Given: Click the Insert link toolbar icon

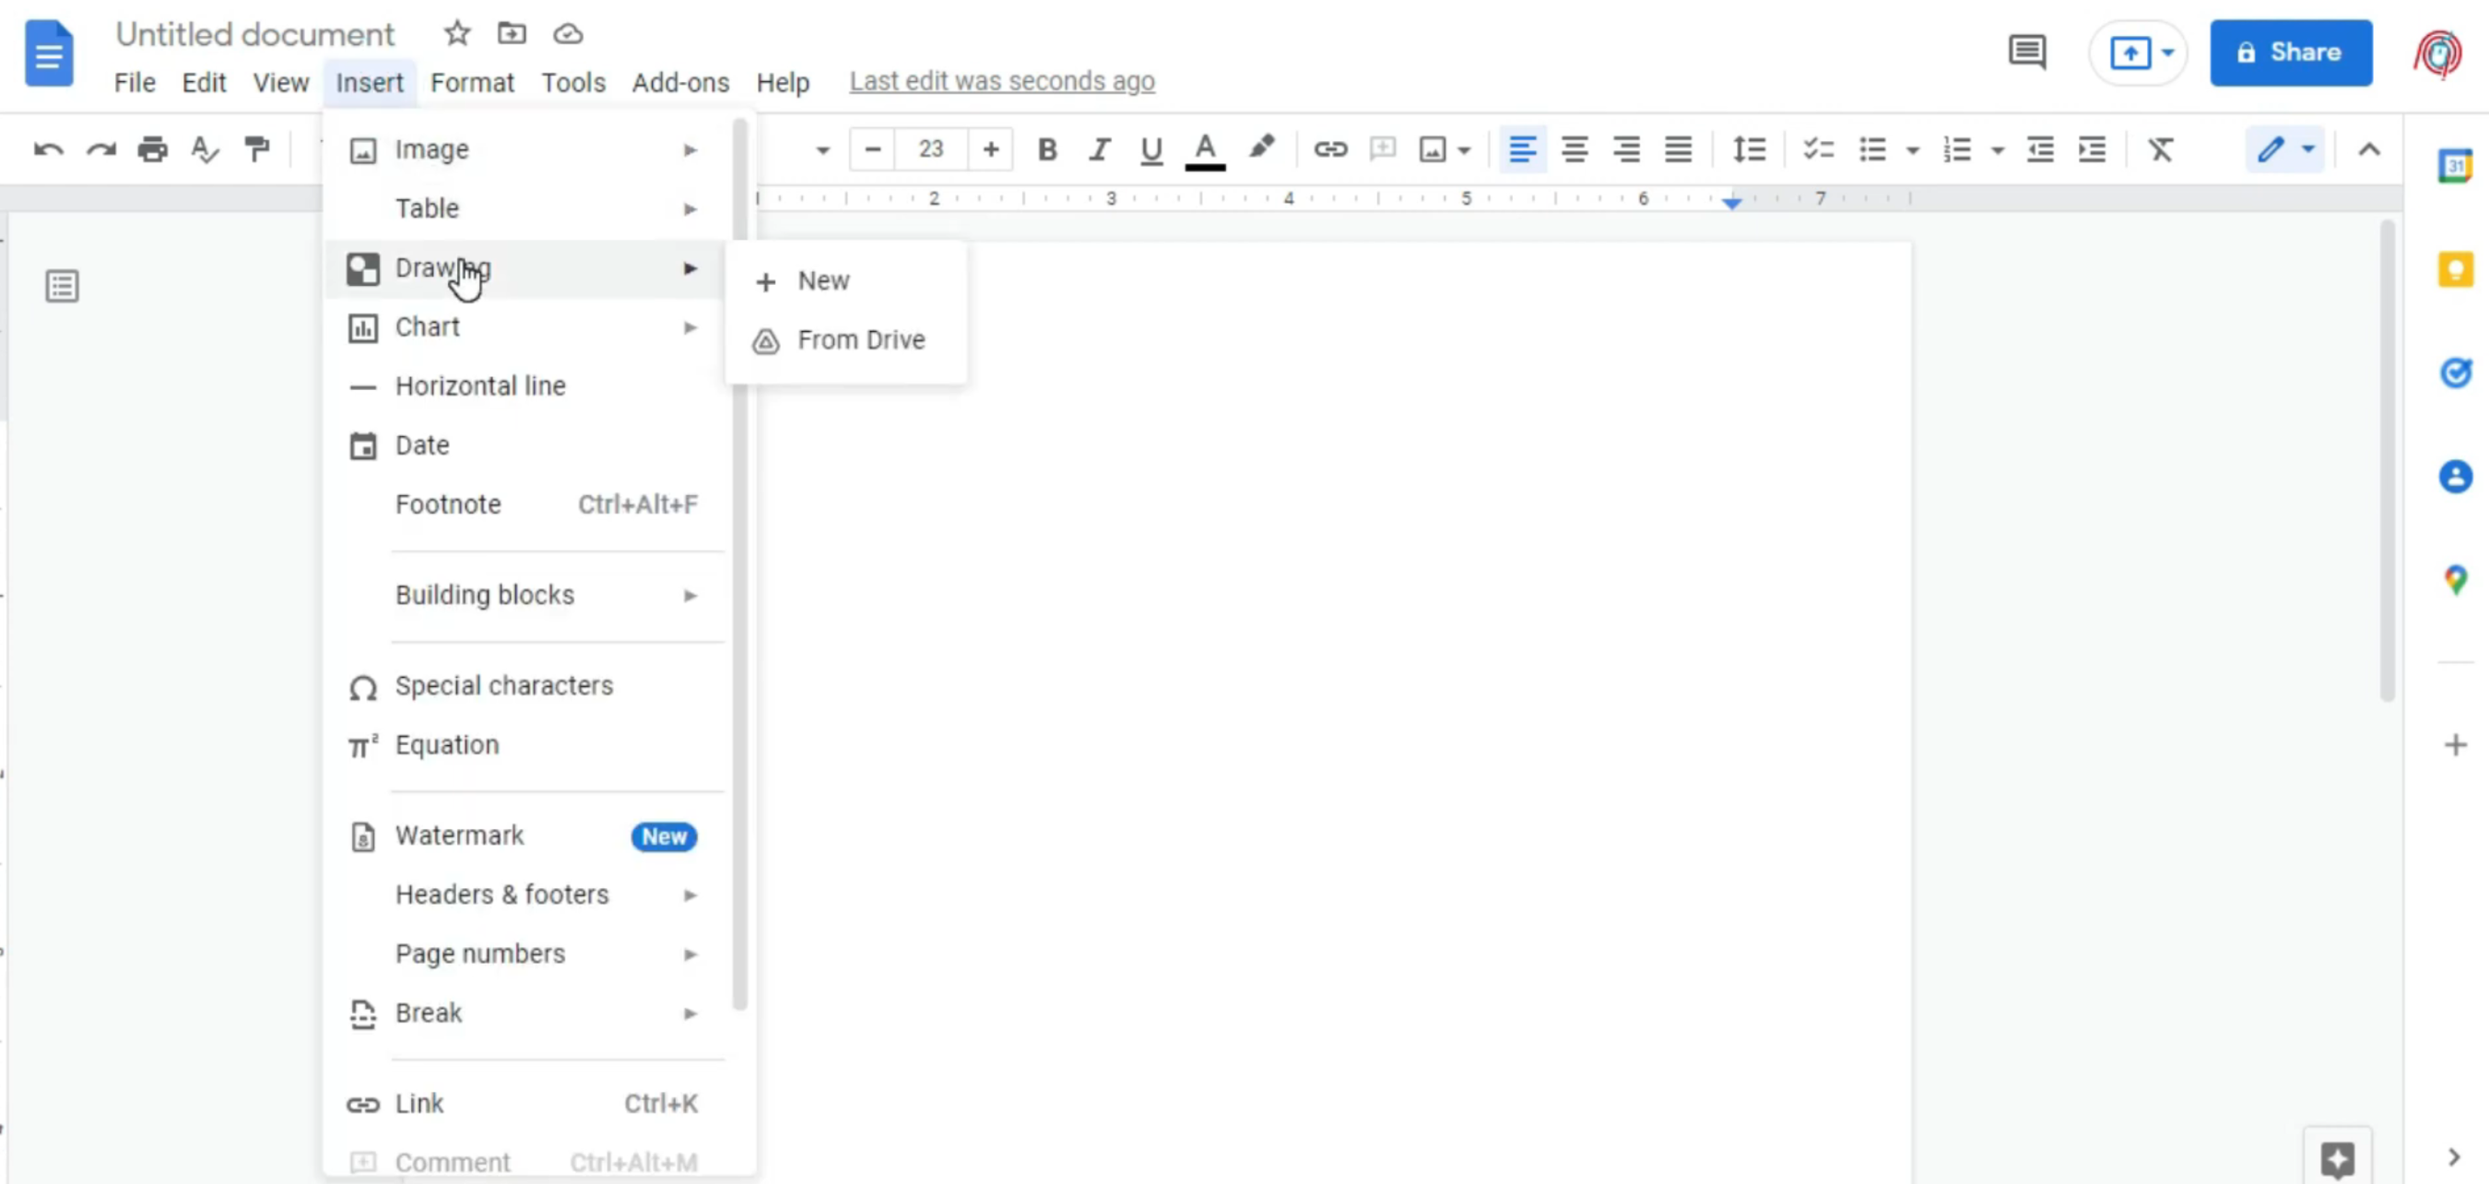Looking at the screenshot, I should click(1330, 149).
